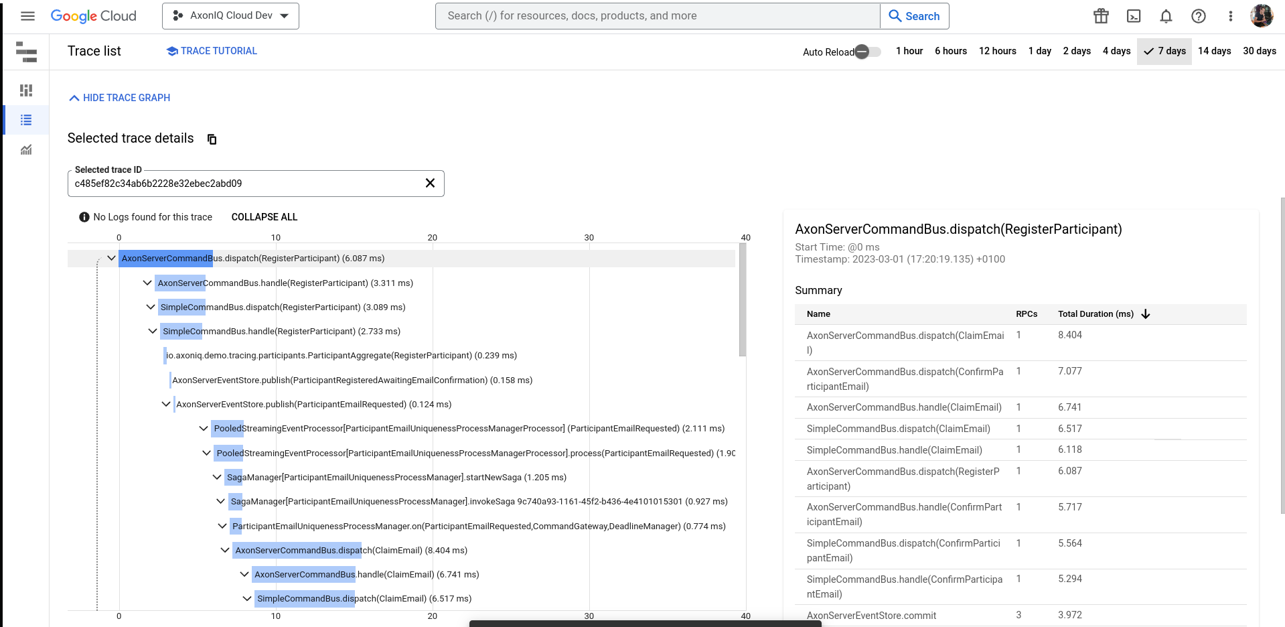The image size is (1285, 627).
Task: Focus the resource search field
Action: (658, 16)
